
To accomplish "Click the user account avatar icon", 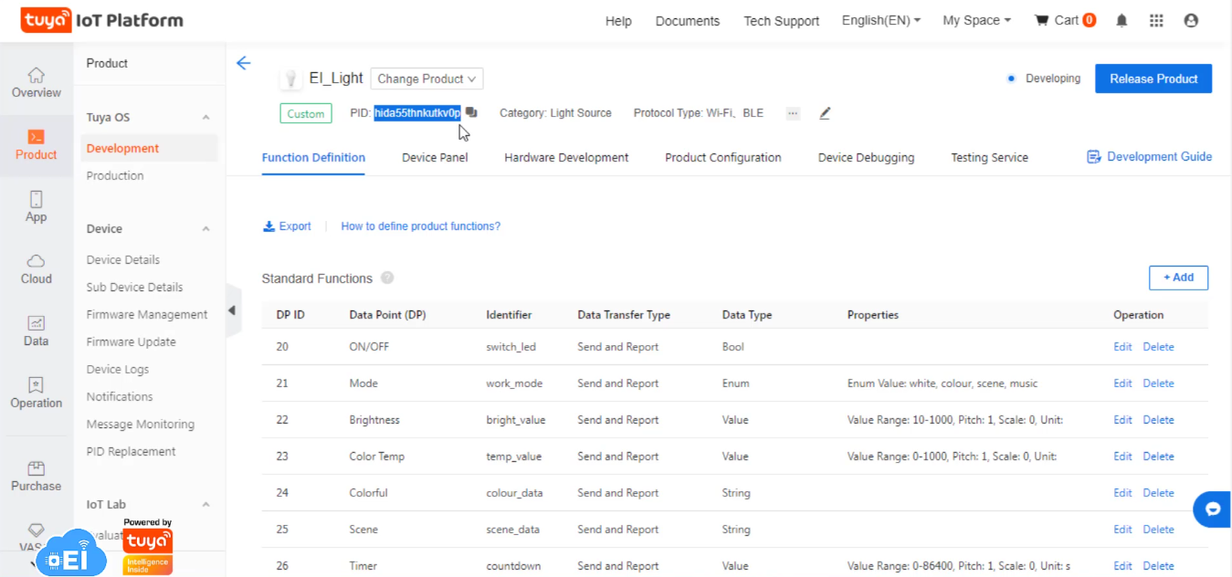I will [x=1191, y=20].
